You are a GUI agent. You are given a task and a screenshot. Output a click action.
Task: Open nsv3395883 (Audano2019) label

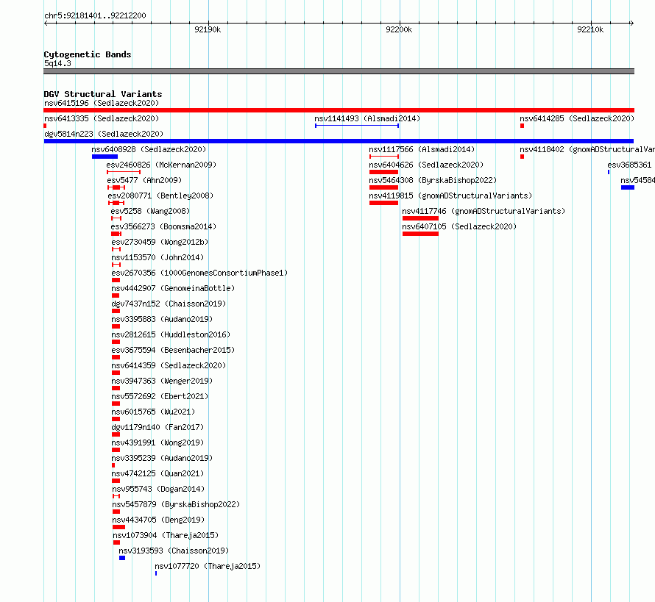point(162,319)
